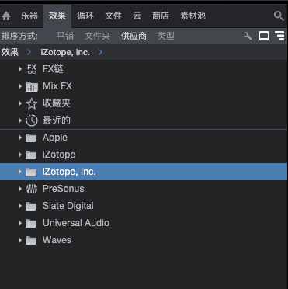Expand the Slate Digital folder arrow
Image resolution: width=288 pixels, height=289 pixels.
19,206
